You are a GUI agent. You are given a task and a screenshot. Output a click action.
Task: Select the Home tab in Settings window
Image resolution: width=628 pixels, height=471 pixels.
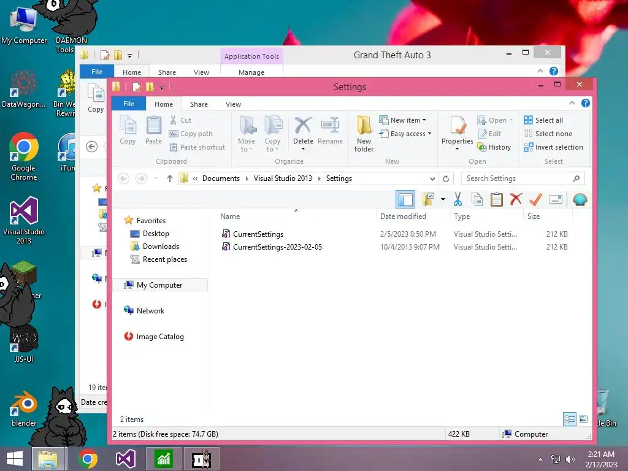click(164, 104)
